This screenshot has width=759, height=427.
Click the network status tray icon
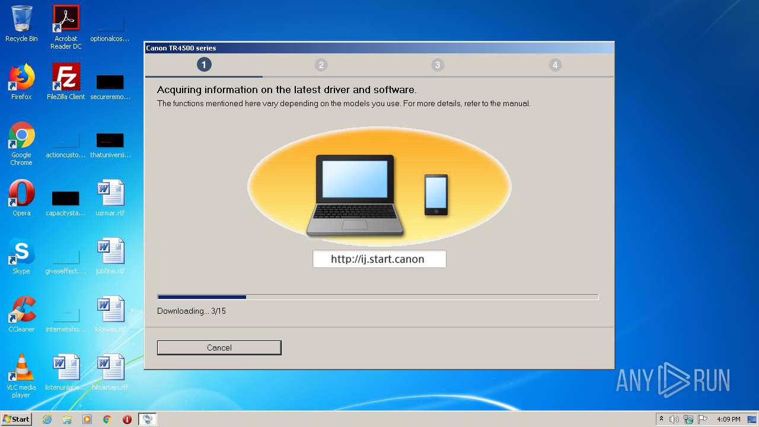pyautogui.click(x=688, y=419)
